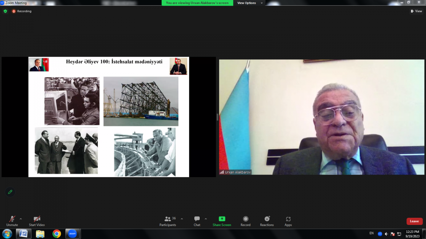
Task: Click the Recording status indicator
Action: click(x=22, y=11)
